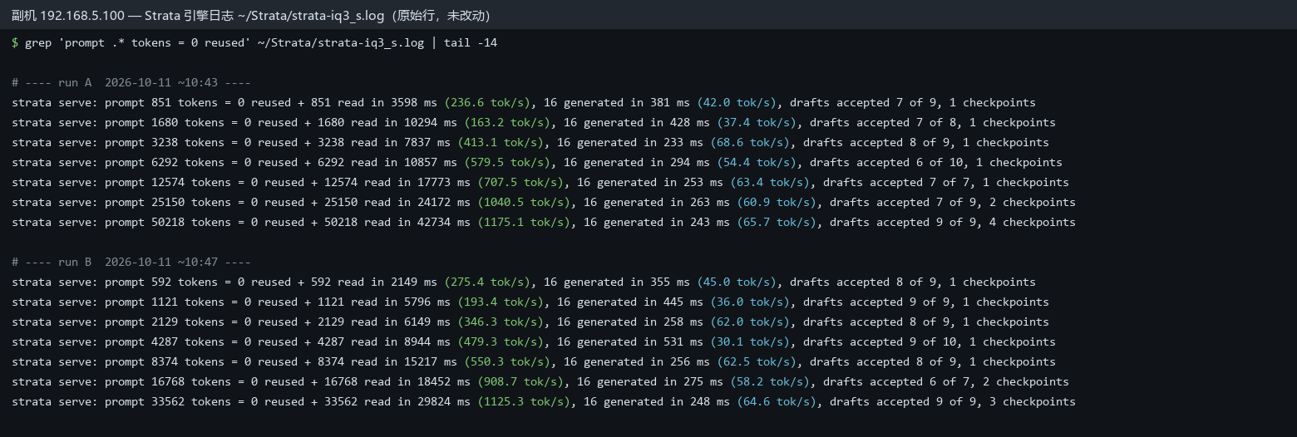
Task: Click 'drafts accepted 6 of 7' text
Action: 900,382
